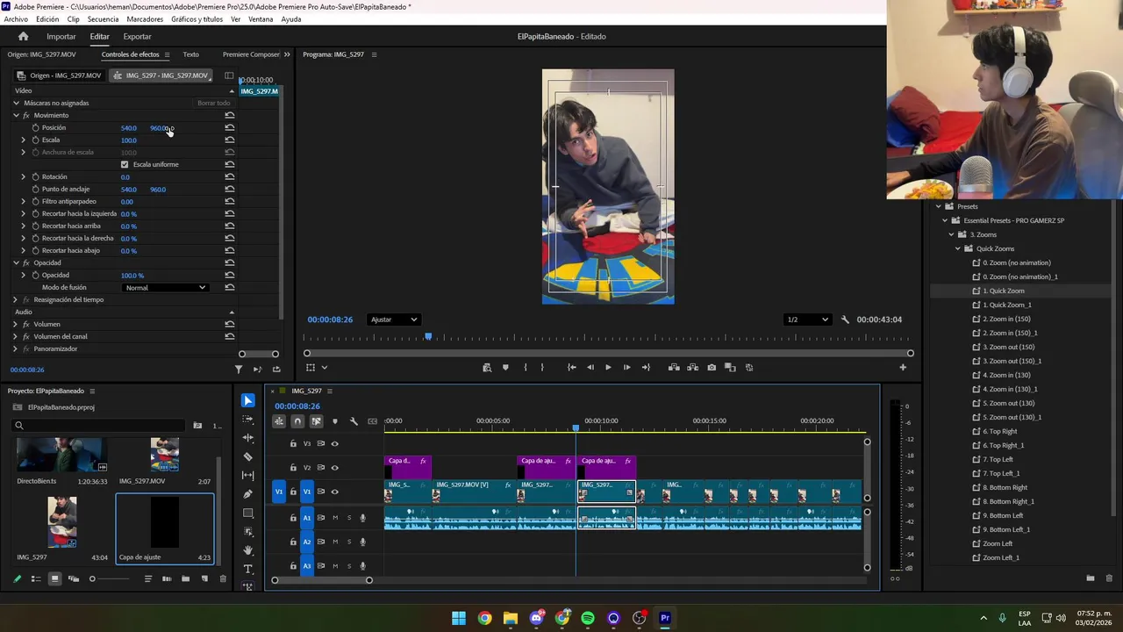Expand Volumen audio effect
This screenshot has height=632, width=1123.
15,324
